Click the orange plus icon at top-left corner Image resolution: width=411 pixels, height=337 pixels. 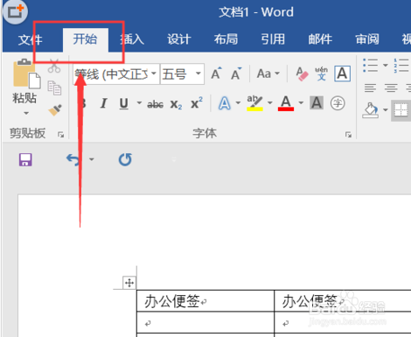pyautogui.click(x=15, y=11)
